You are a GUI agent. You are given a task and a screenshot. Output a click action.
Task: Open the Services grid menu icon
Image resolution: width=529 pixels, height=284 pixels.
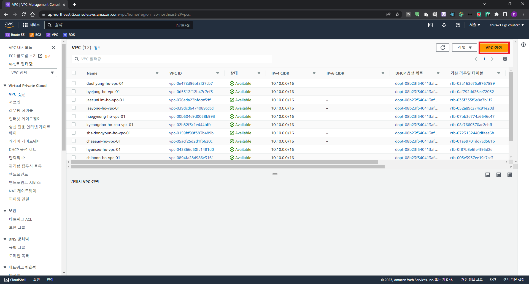tap(25, 25)
